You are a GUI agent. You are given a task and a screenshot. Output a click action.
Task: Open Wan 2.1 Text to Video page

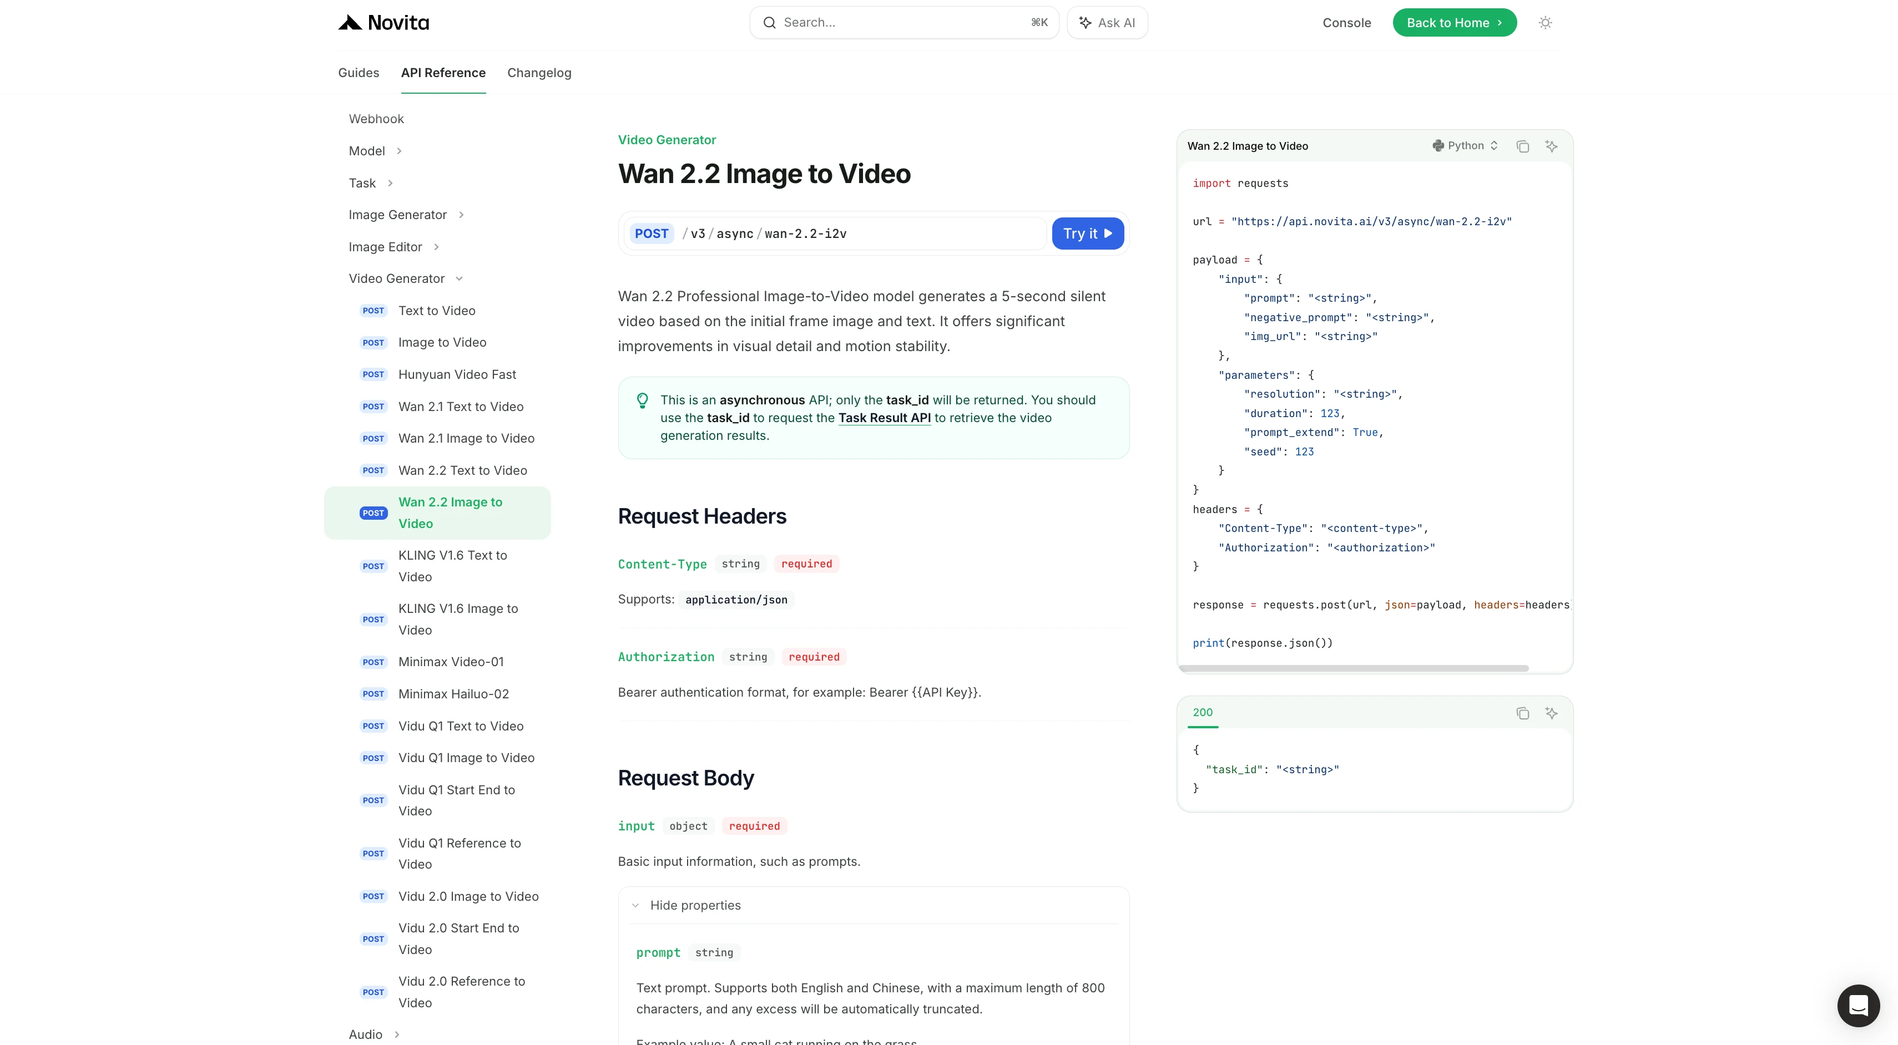461,407
